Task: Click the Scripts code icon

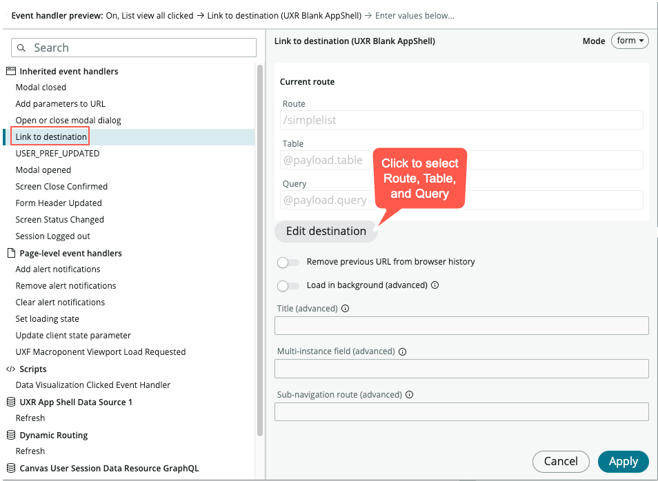Action: pos(11,369)
